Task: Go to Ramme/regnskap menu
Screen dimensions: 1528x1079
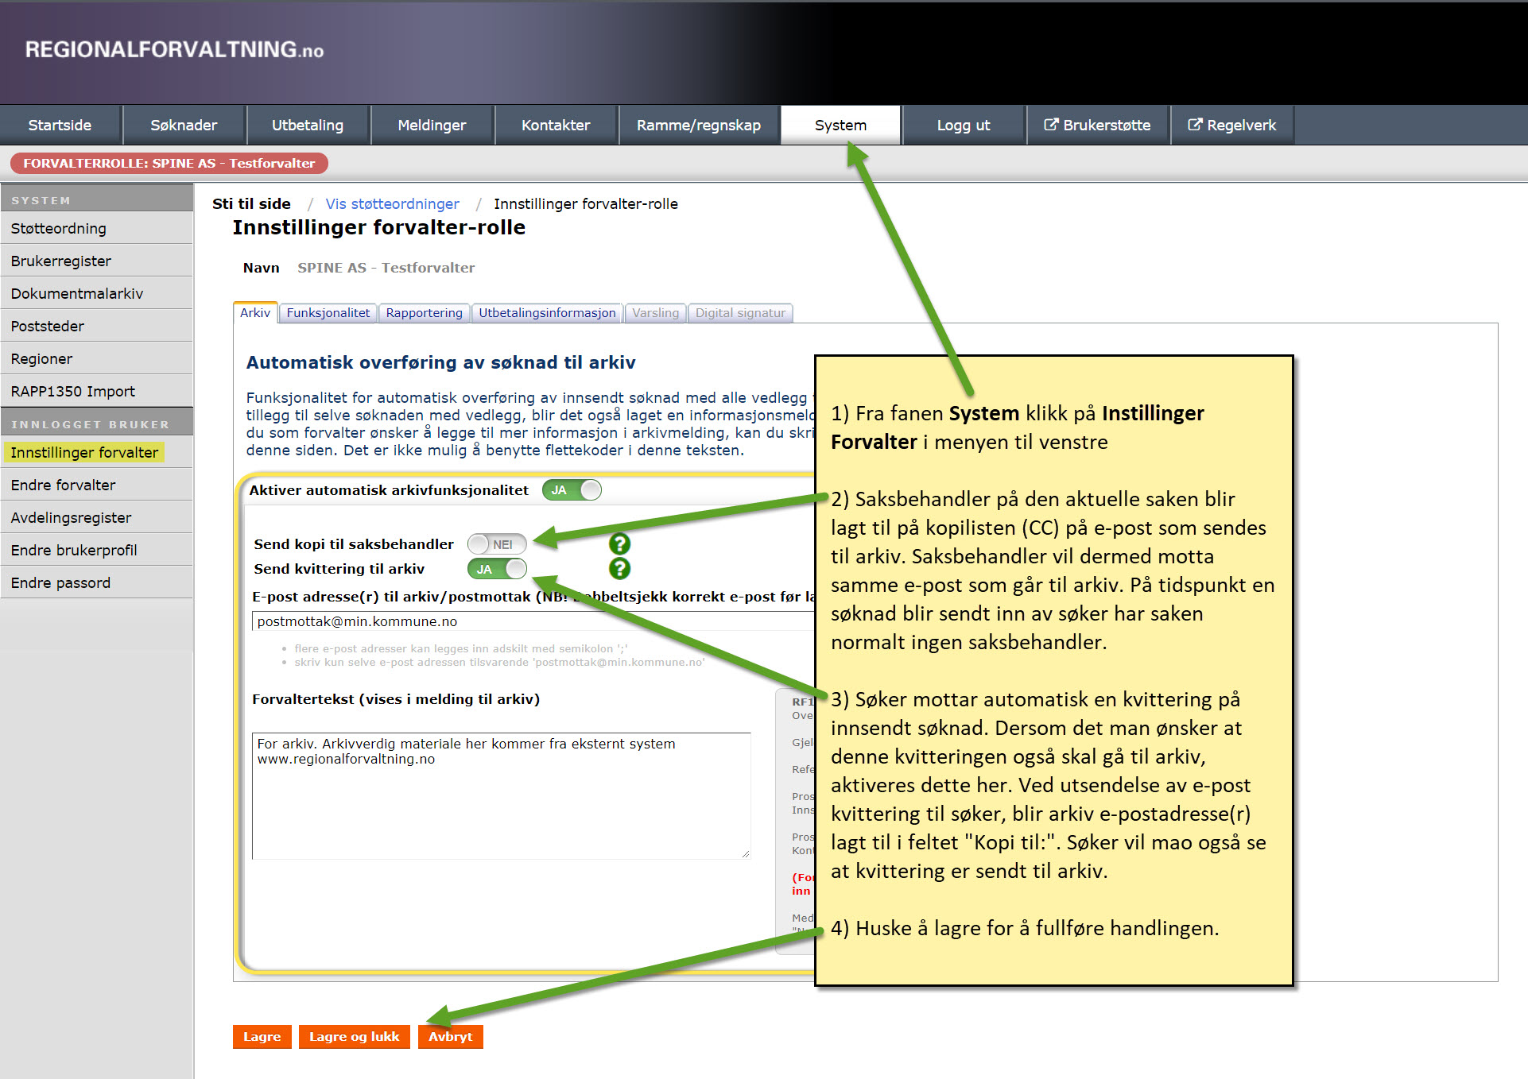Action: [x=698, y=125]
